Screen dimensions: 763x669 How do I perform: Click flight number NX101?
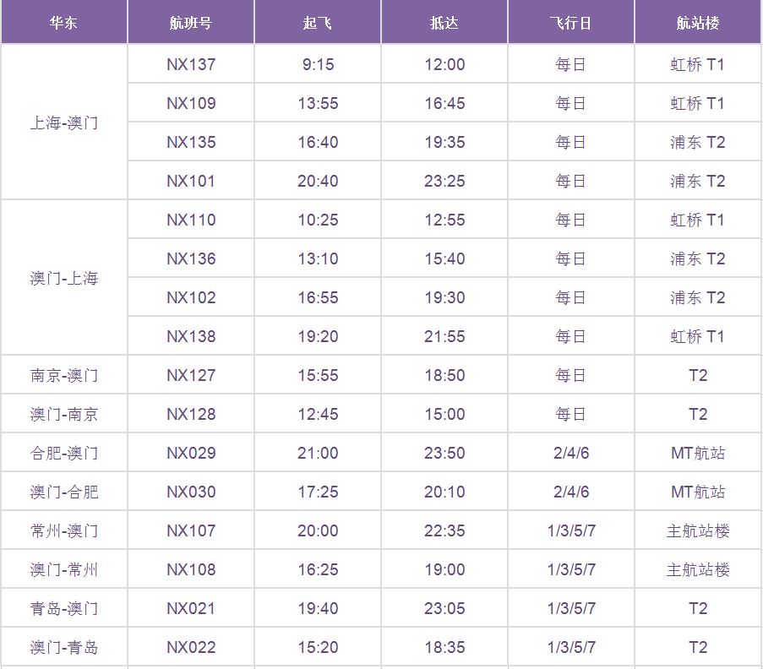(191, 182)
